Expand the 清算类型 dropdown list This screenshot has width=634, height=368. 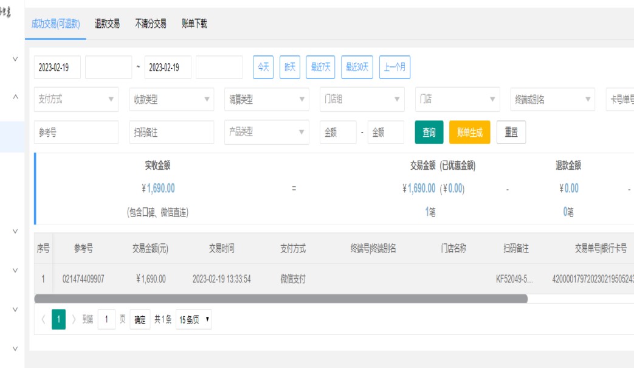267,100
